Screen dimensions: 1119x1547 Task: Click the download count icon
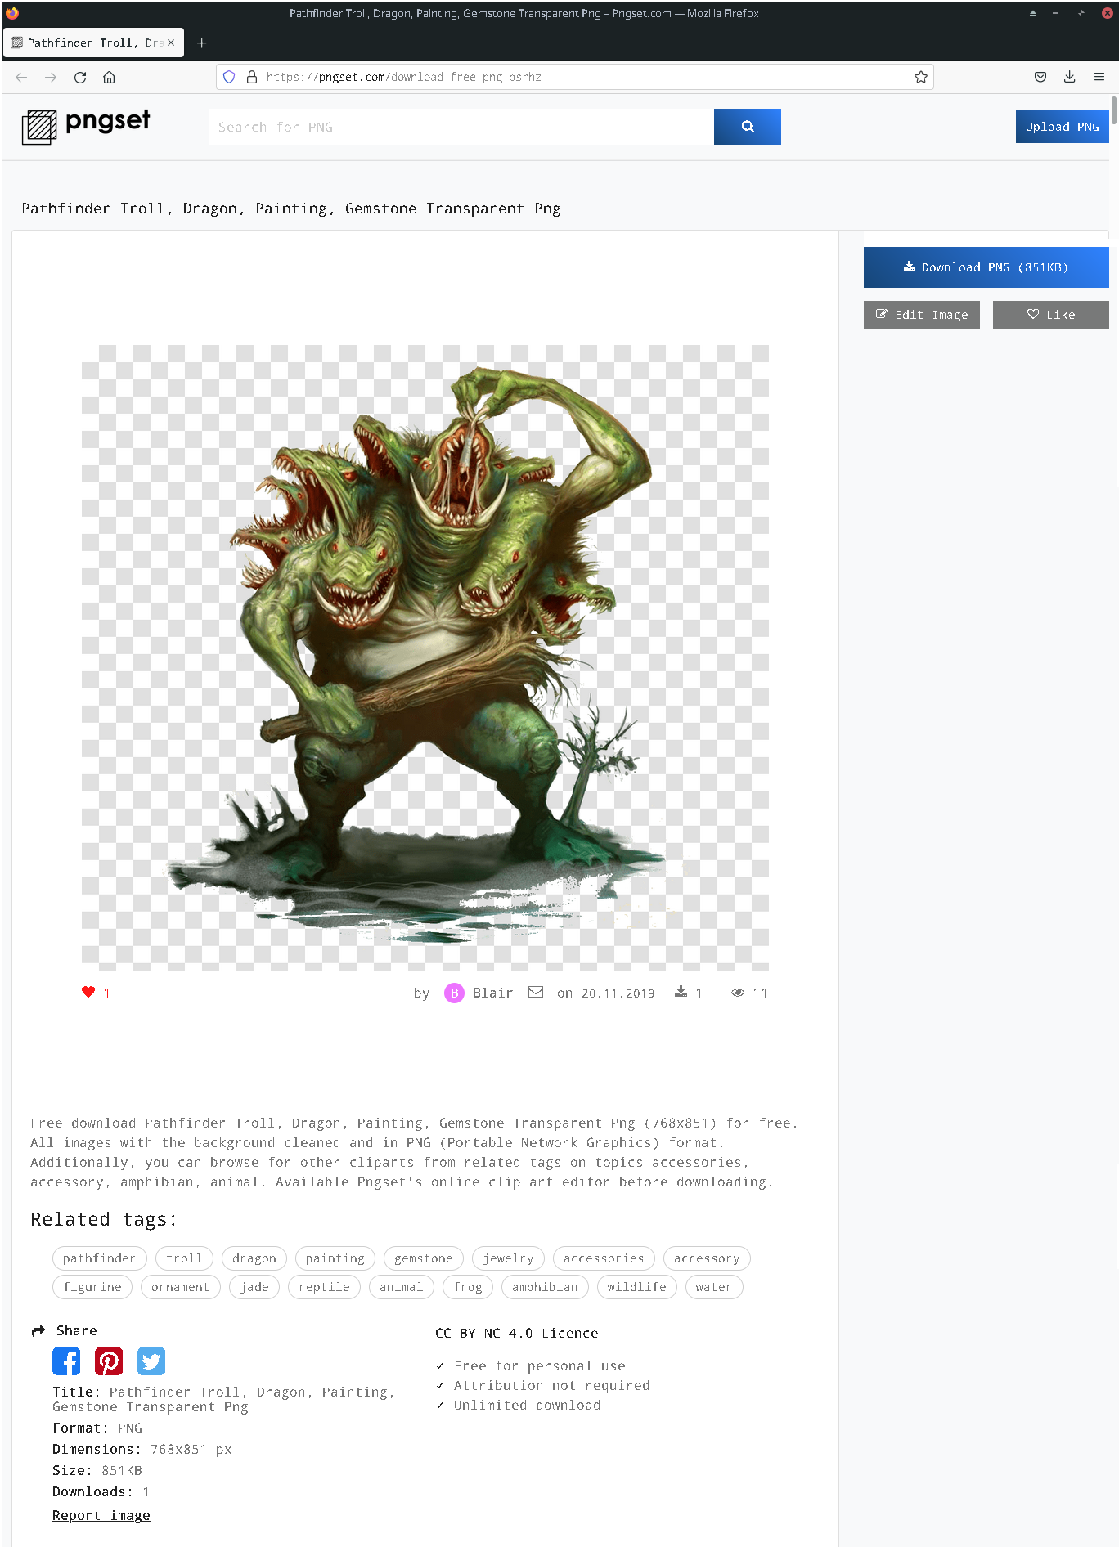[681, 992]
